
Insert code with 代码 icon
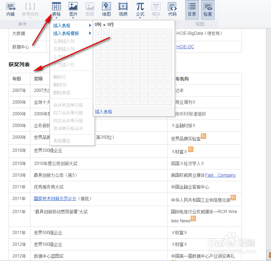(x=172, y=9)
